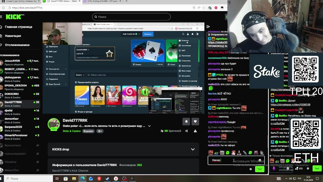The width and height of the screenshot is (323, 182).
Task: Open Steam from taskbar
Action: 107,178
